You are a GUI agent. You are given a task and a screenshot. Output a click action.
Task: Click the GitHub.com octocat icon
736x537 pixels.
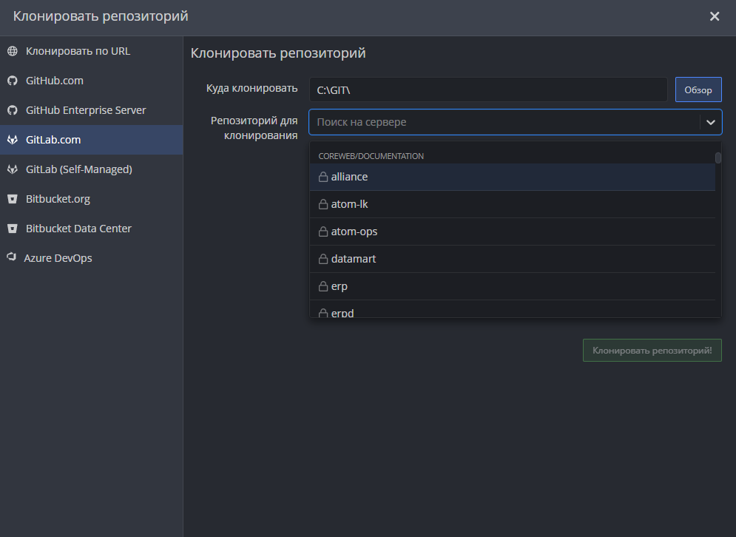click(11, 80)
